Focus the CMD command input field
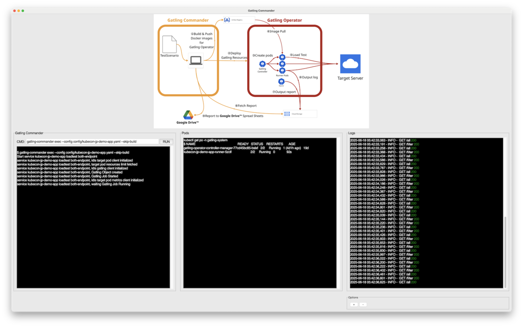Image resolution: width=523 pixels, height=327 pixels. (x=92, y=142)
